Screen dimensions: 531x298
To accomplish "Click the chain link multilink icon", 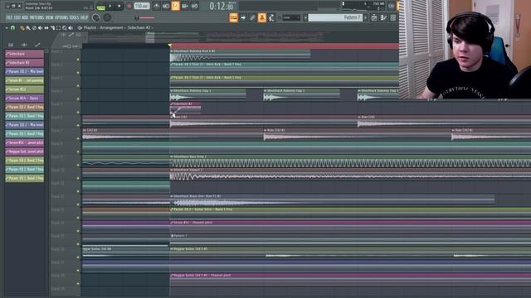I will click(252, 17).
